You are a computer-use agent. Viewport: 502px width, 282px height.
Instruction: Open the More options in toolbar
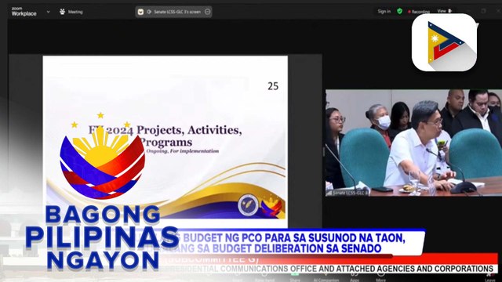coord(380,277)
